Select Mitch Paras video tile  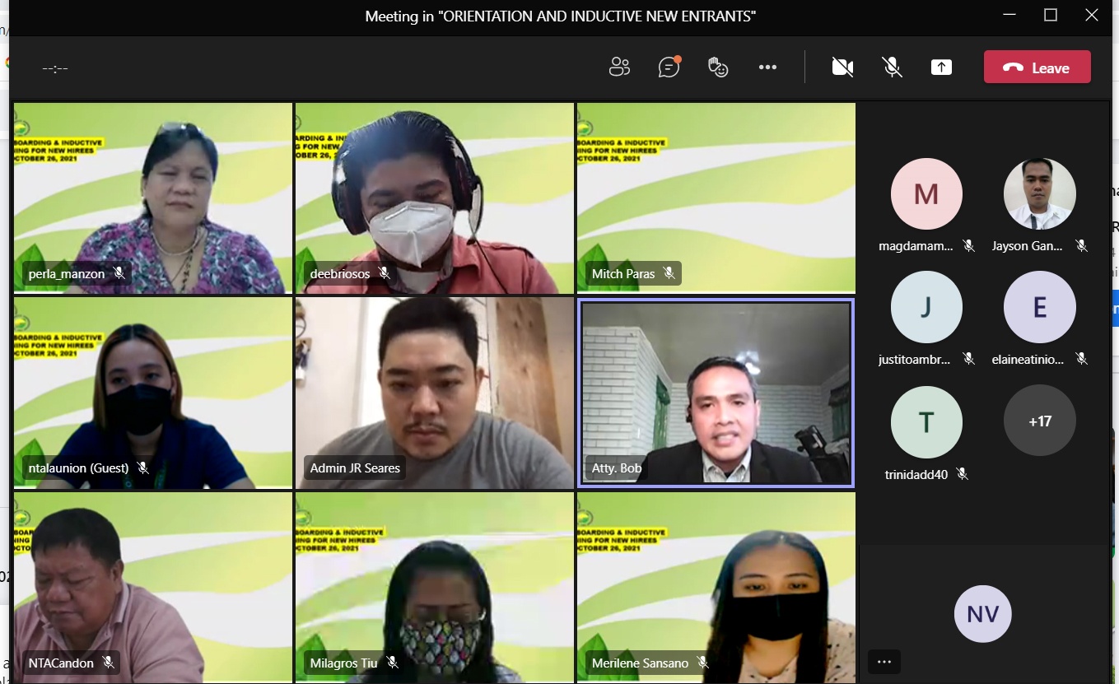[x=716, y=198]
